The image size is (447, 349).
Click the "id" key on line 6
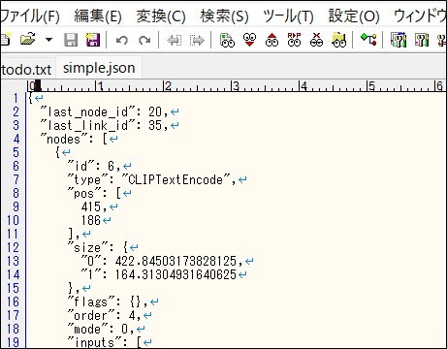80,166
